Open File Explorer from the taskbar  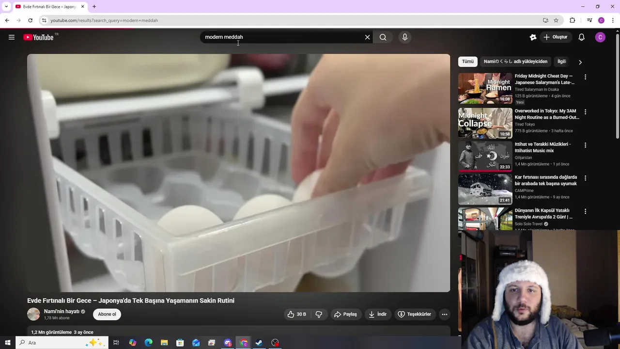click(164, 343)
